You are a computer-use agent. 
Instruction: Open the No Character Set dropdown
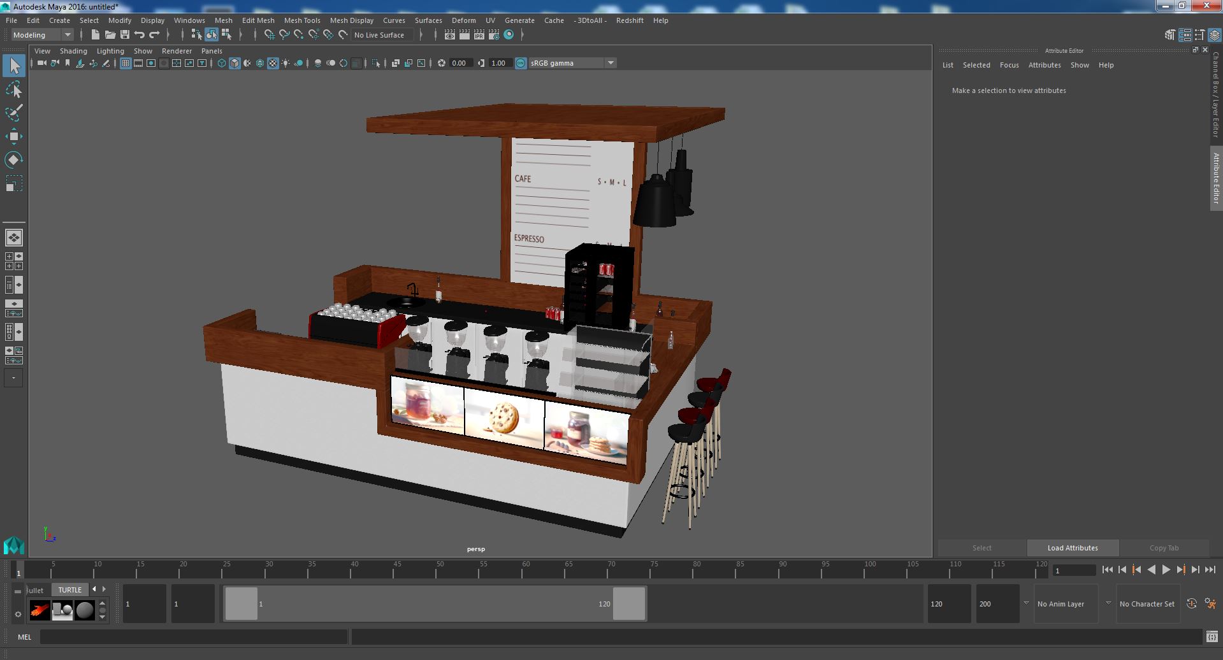tap(1147, 604)
